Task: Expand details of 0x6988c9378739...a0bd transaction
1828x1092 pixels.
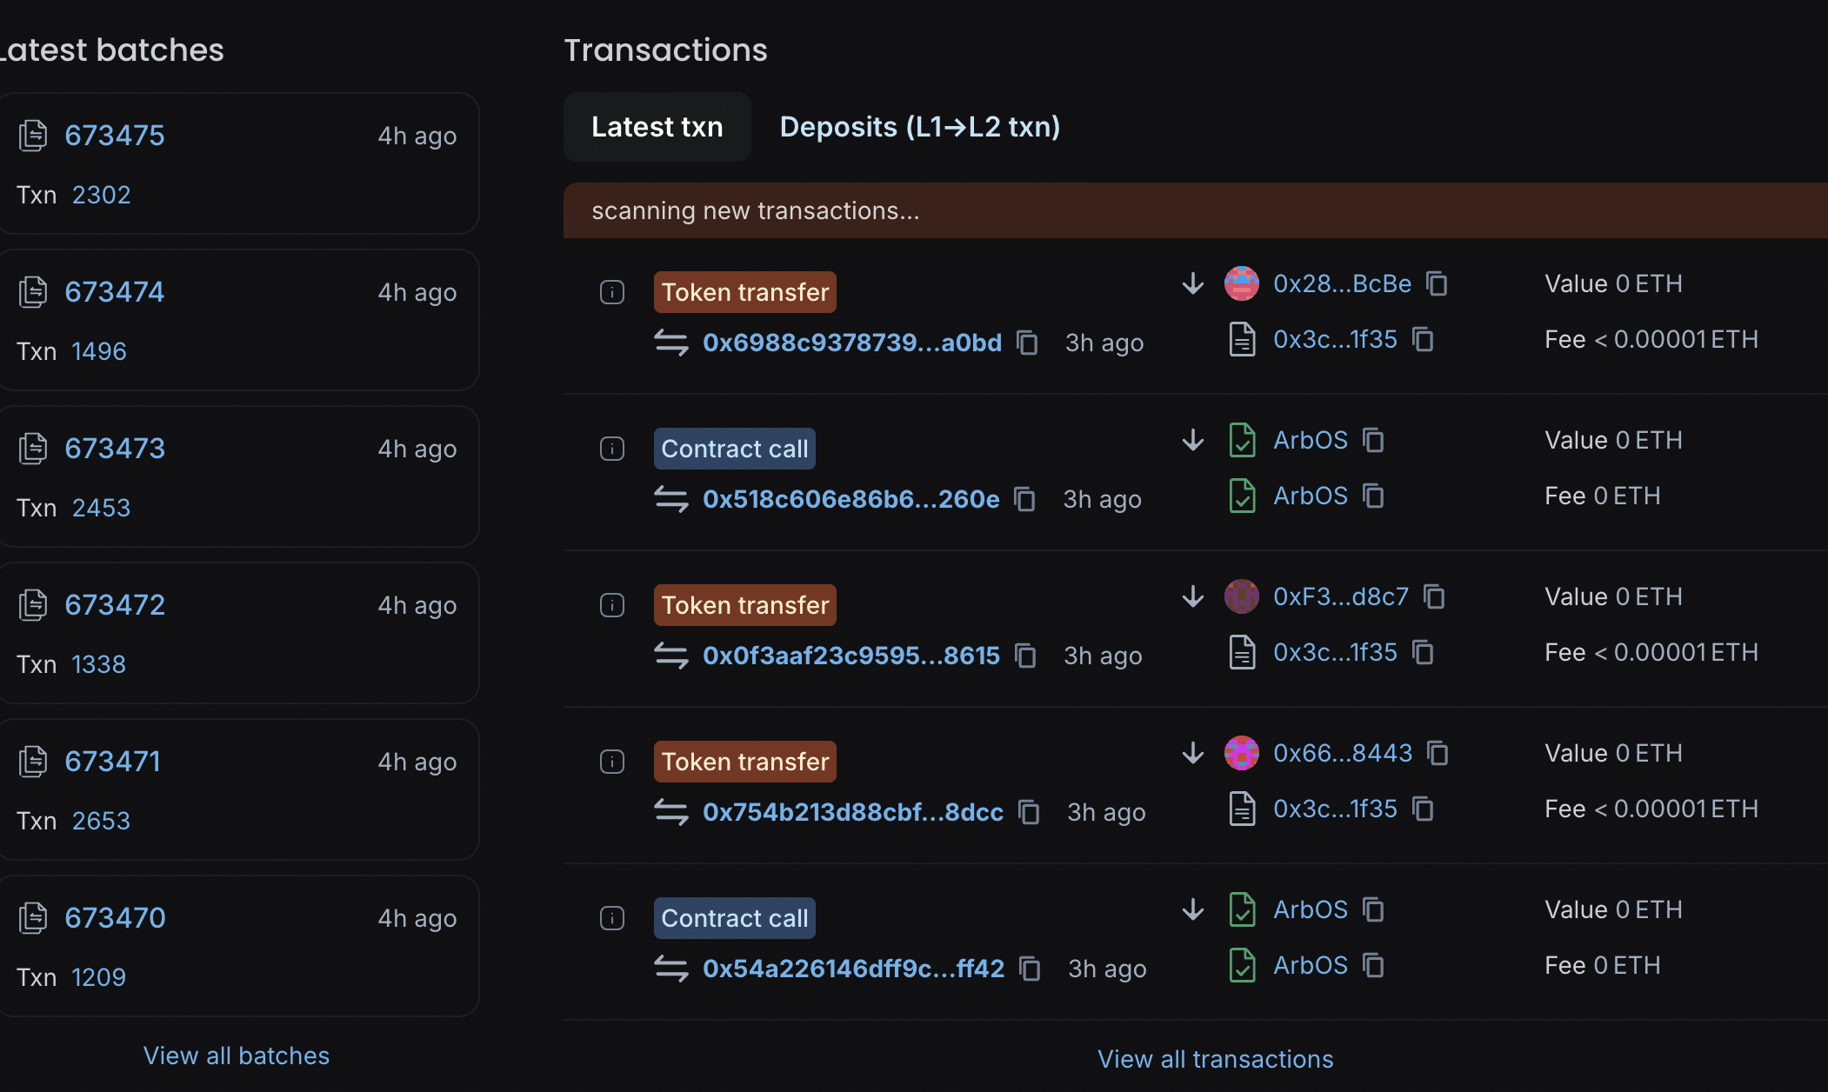Action: tap(612, 292)
